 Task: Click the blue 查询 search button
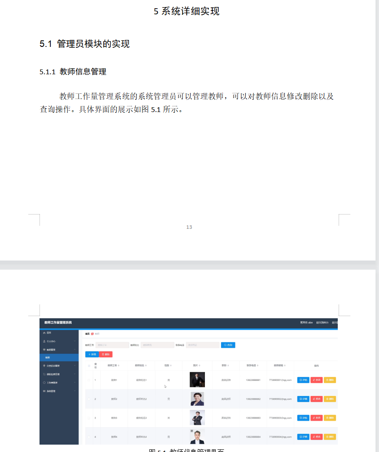pyautogui.click(x=228, y=345)
